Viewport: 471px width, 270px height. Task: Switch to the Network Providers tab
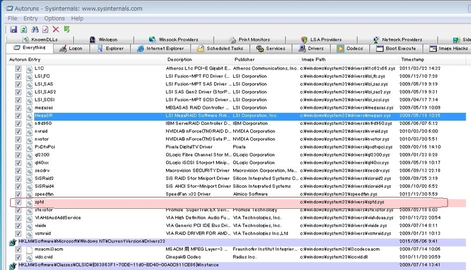(397, 39)
